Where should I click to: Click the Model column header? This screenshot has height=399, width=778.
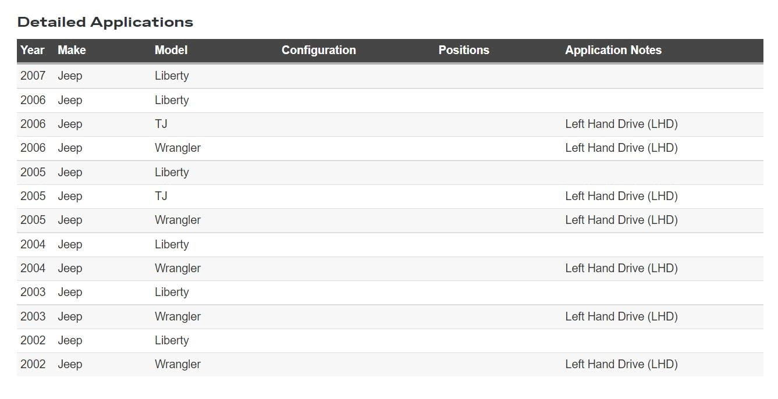(x=171, y=50)
